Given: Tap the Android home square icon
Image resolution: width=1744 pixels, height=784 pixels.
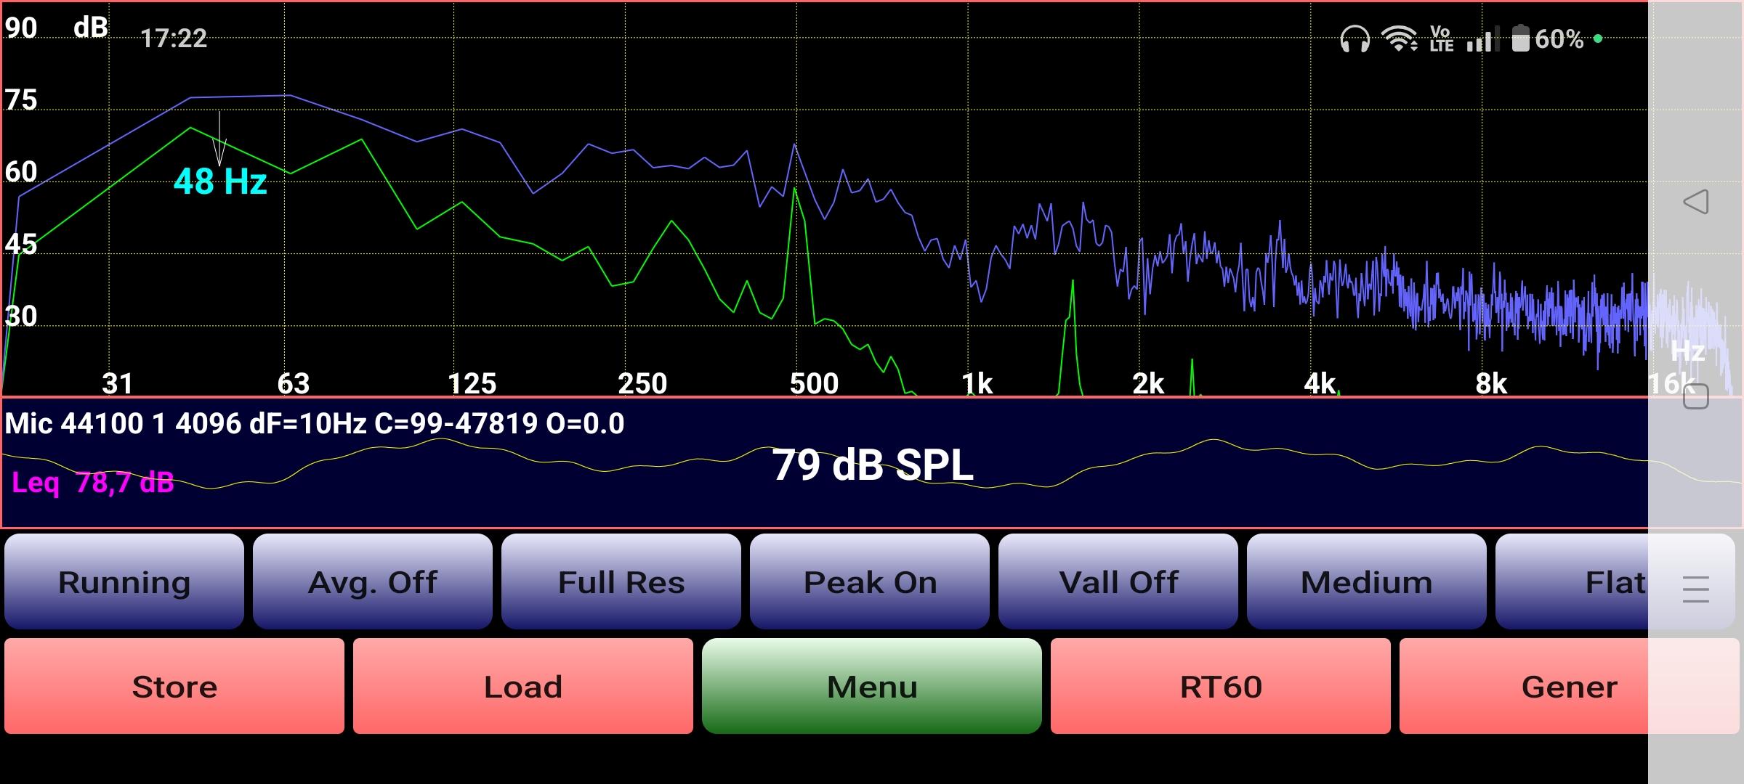Looking at the screenshot, I should click(x=1695, y=397).
